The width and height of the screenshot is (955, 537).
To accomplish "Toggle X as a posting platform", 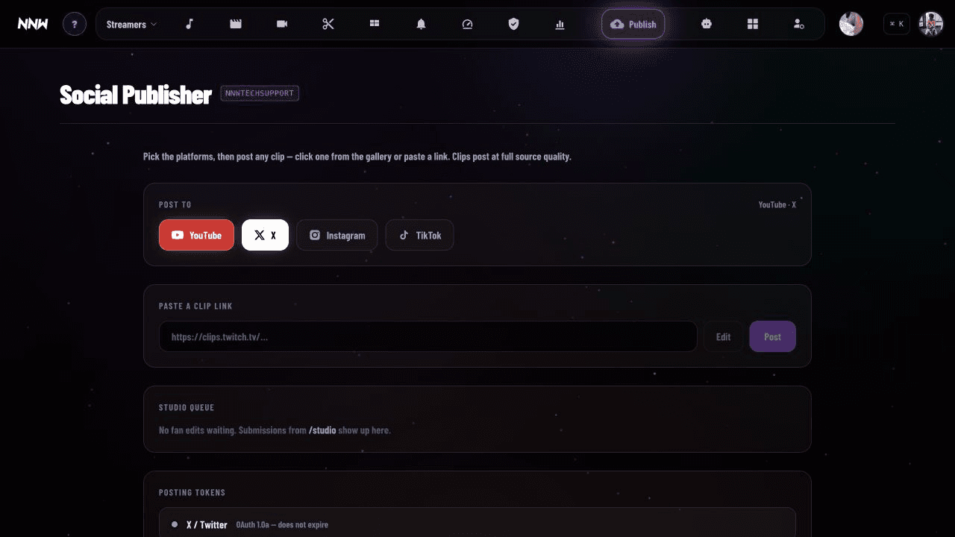I will point(265,235).
